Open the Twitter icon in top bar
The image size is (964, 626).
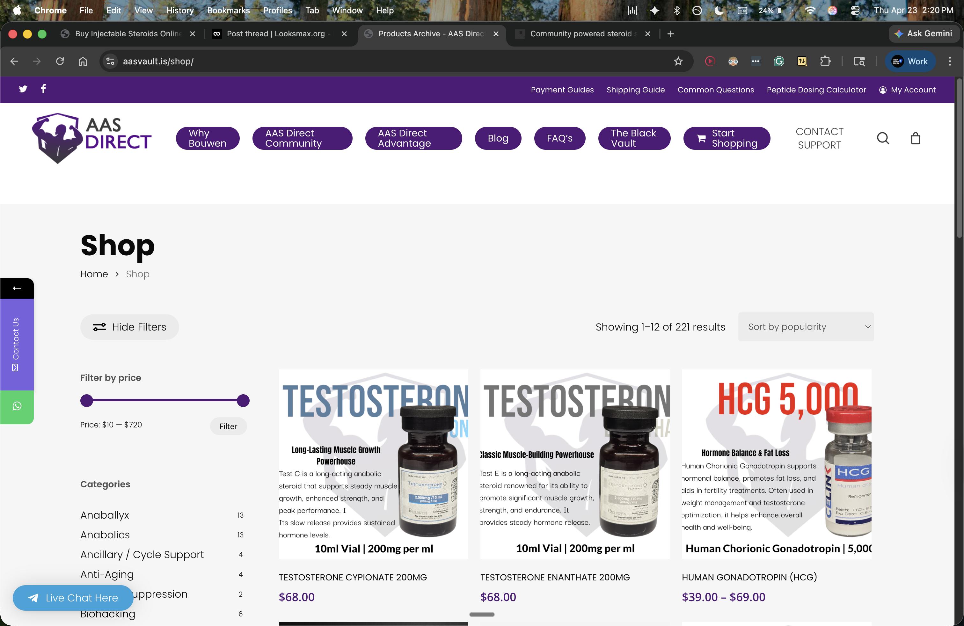pos(23,89)
